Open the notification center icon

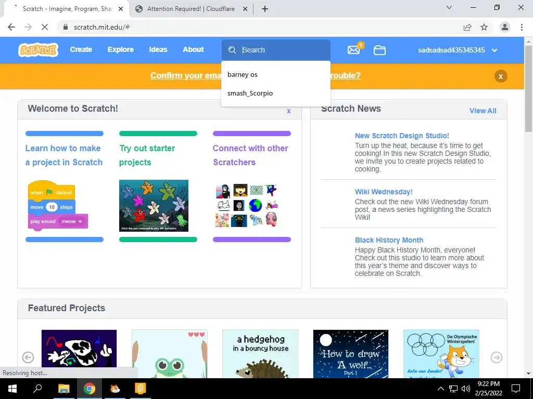point(516,389)
